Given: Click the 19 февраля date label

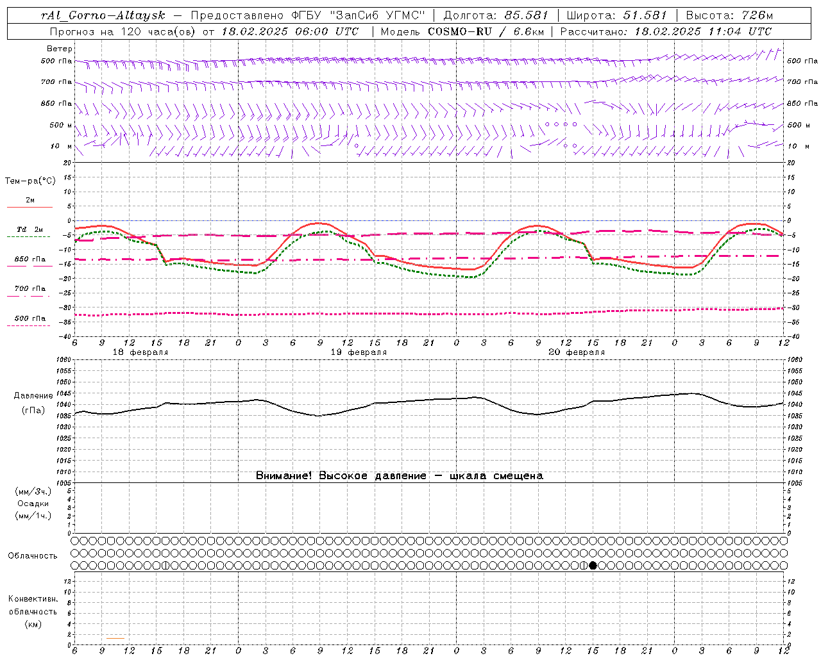Looking at the screenshot, I should 359,352.
